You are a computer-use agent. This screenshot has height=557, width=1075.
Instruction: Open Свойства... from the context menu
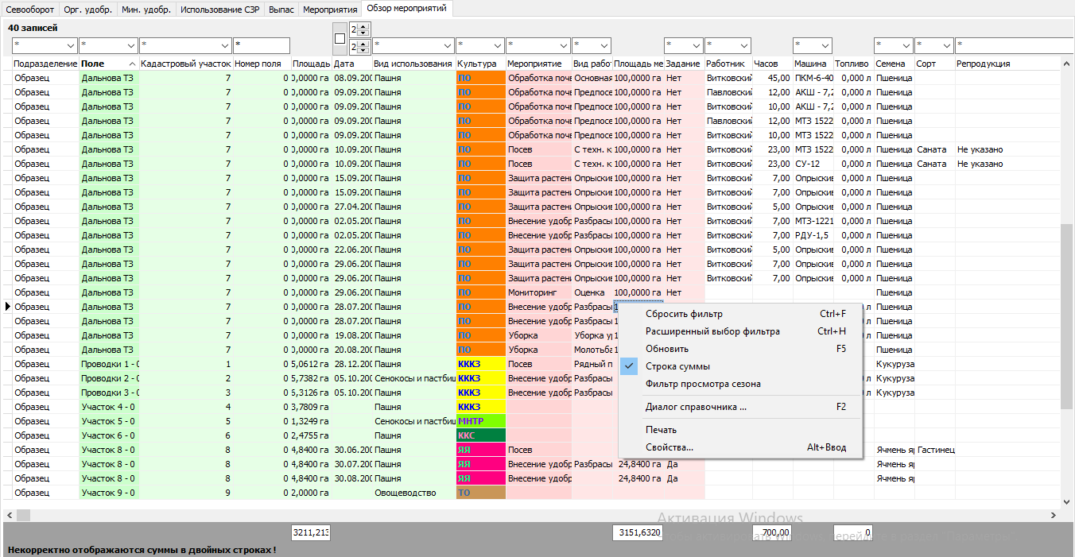click(740, 447)
